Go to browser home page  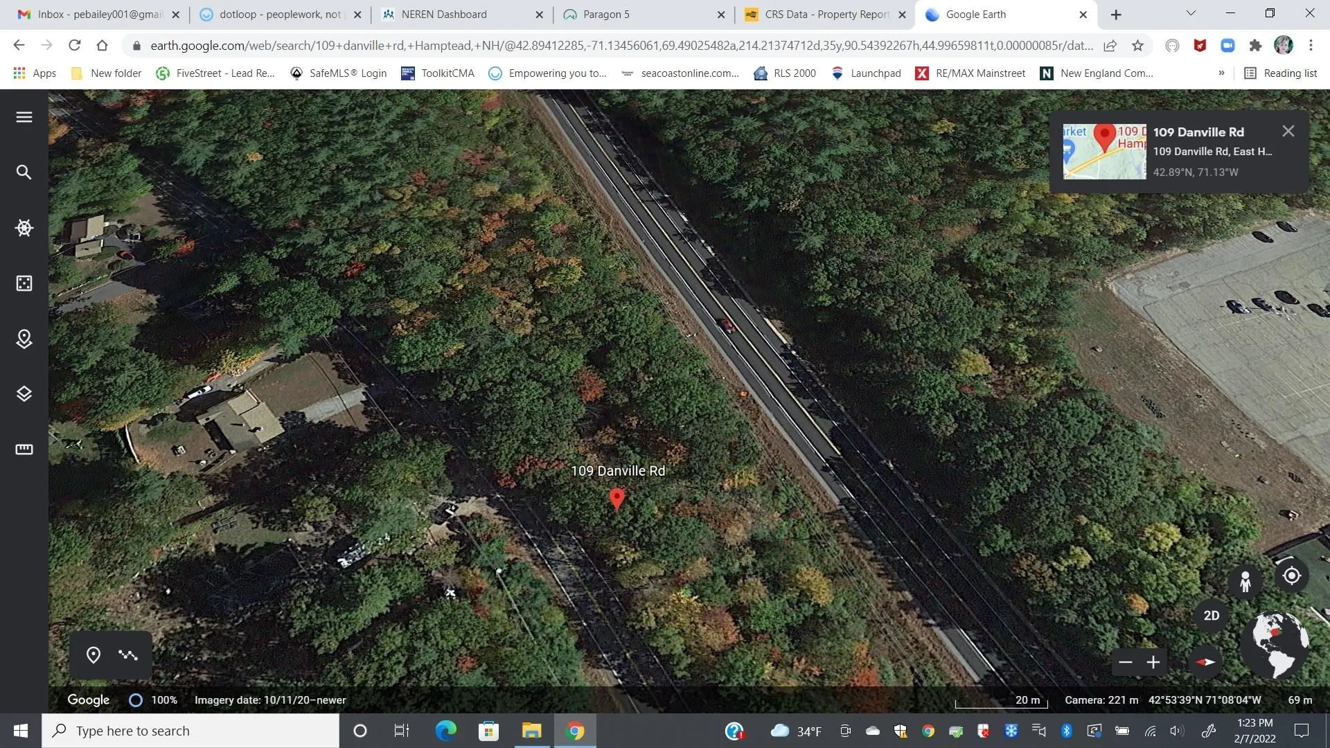tap(102, 45)
